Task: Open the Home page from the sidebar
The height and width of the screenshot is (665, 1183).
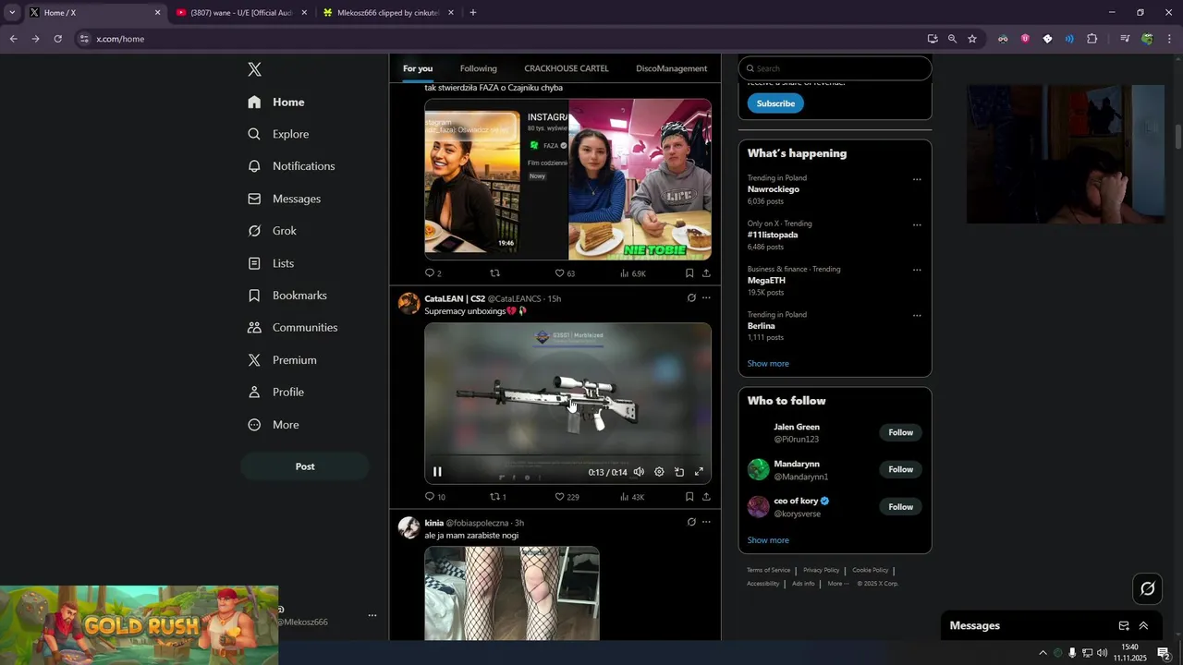Action: pyautogui.click(x=275, y=103)
